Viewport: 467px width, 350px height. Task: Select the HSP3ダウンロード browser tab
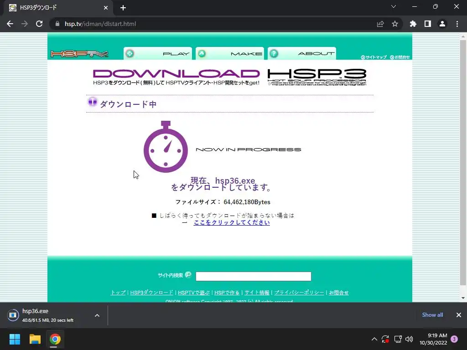coord(58,8)
